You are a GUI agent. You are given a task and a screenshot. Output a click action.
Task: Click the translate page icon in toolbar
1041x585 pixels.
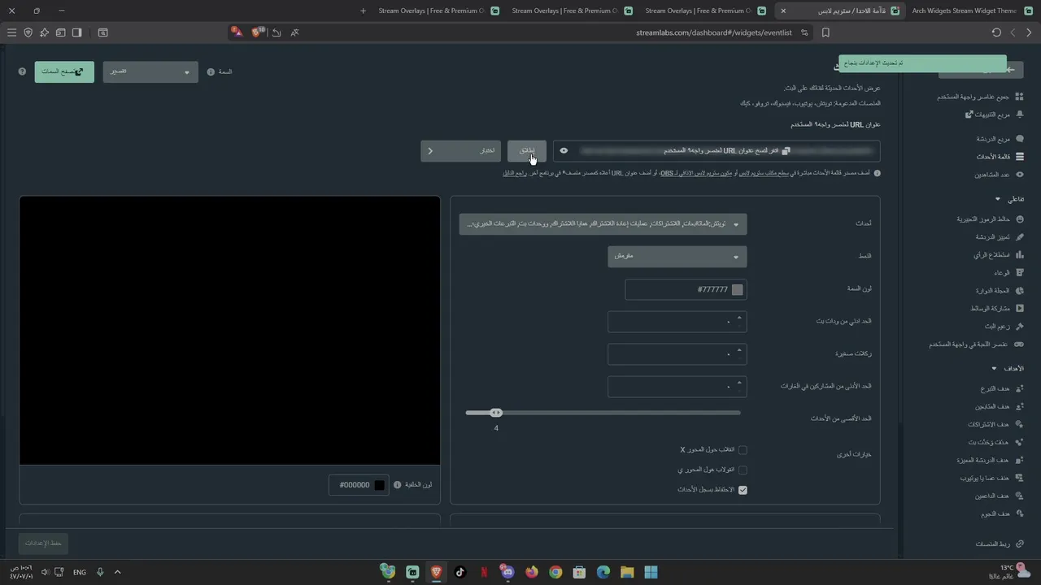[294, 32]
